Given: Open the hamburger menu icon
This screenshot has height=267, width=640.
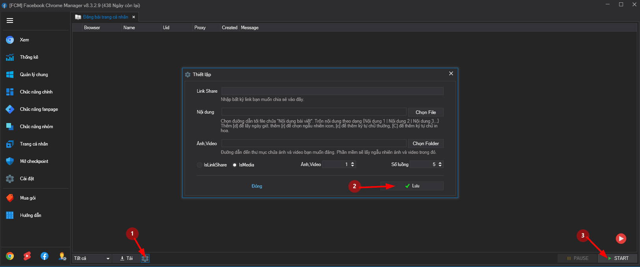Looking at the screenshot, I should point(10,21).
